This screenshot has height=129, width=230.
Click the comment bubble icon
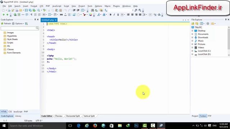click(x=27, y=15)
